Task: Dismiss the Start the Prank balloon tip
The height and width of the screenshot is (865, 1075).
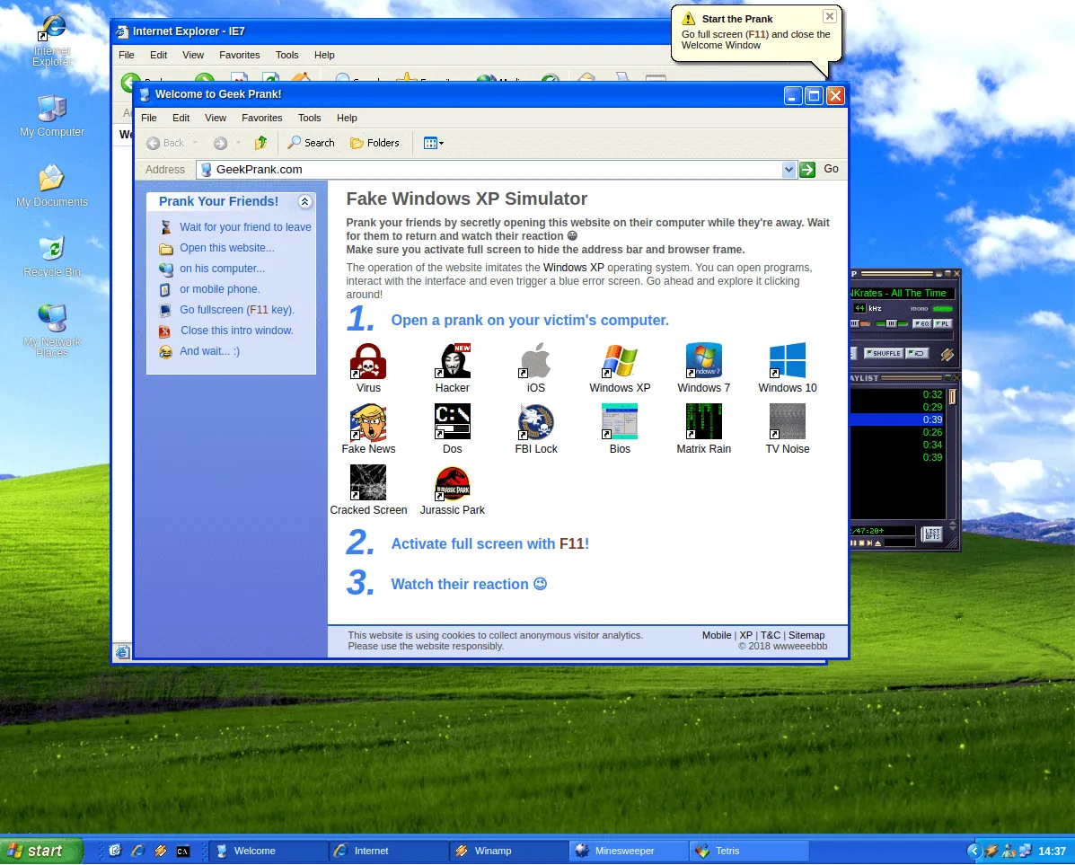Action: [829, 16]
